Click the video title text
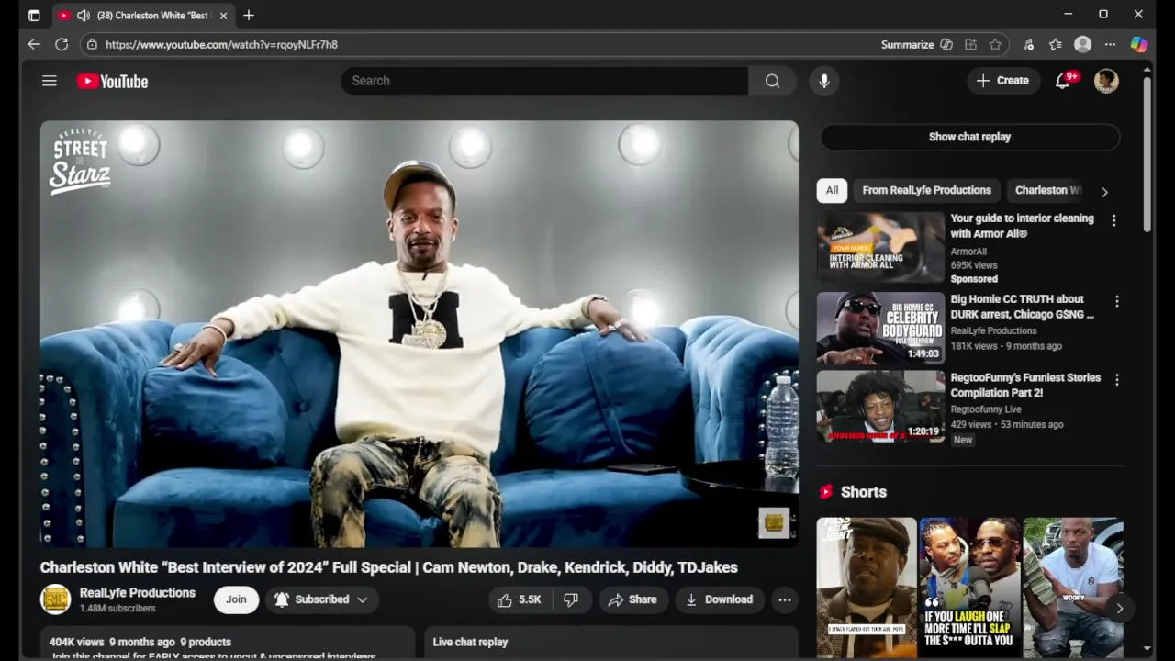 pyautogui.click(x=388, y=567)
